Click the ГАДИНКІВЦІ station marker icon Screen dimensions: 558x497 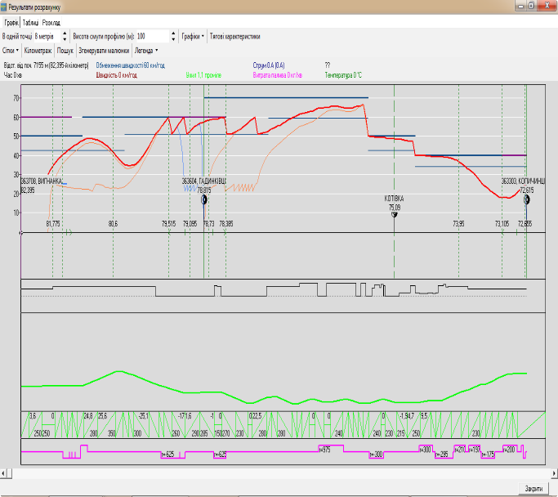click(x=203, y=199)
